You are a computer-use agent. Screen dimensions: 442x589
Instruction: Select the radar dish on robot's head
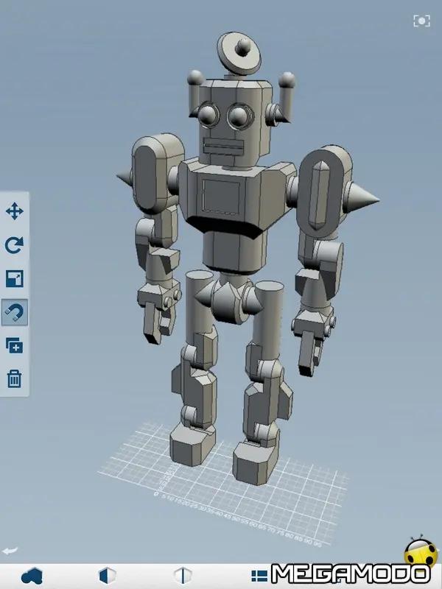(239, 54)
